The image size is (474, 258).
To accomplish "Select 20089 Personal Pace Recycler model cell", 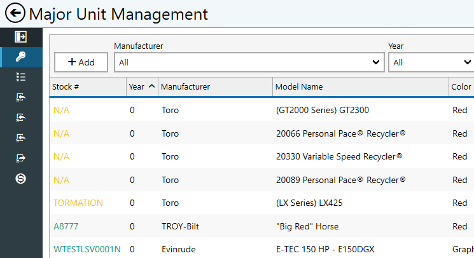I will pyautogui.click(x=340, y=180).
